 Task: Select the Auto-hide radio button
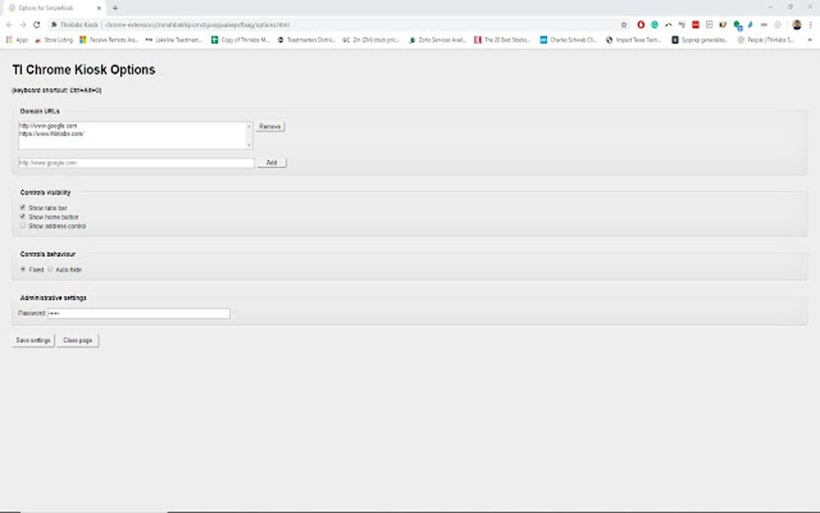point(50,269)
